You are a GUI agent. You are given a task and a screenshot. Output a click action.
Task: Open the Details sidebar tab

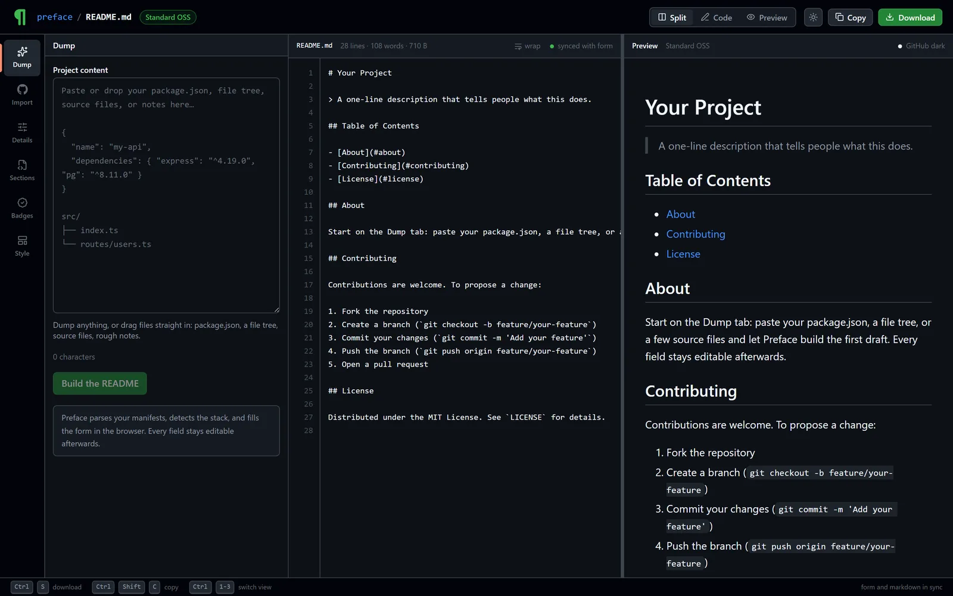pyautogui.click(x=22, y=133)
